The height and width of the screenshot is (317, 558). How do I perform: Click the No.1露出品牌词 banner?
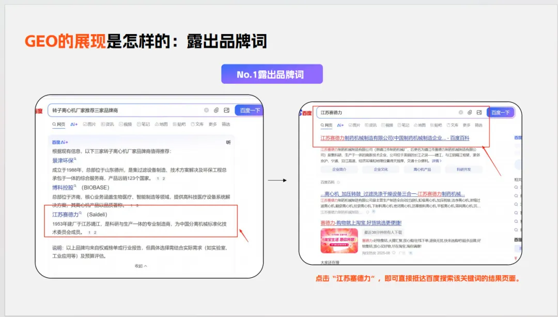click(272, 74)
